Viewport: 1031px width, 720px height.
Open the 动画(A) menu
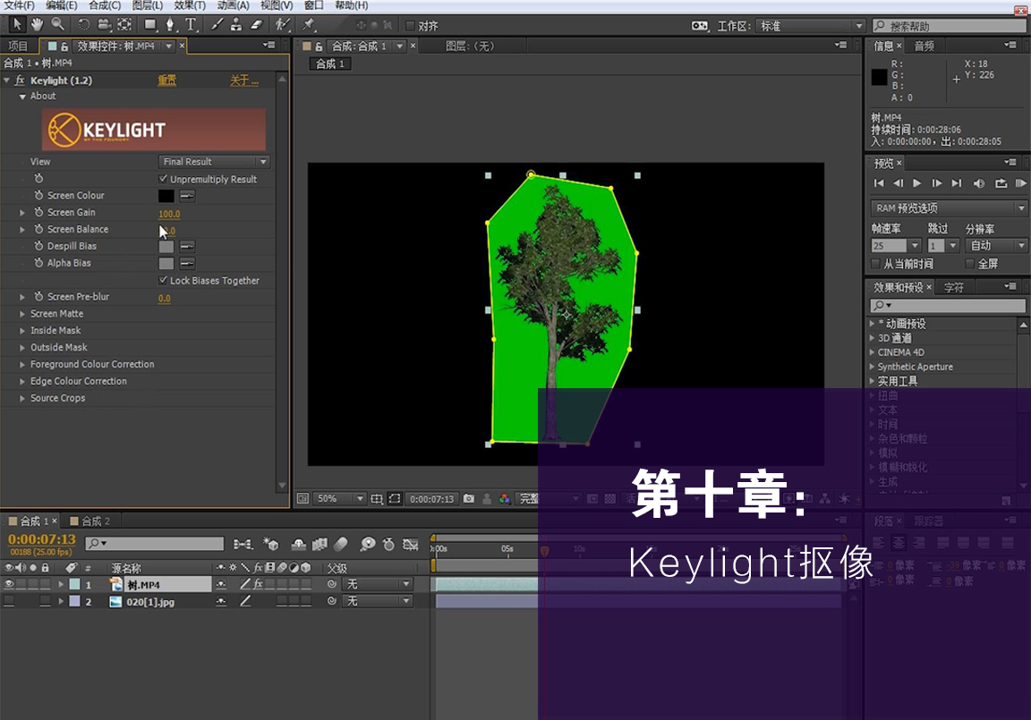[234, 5]
